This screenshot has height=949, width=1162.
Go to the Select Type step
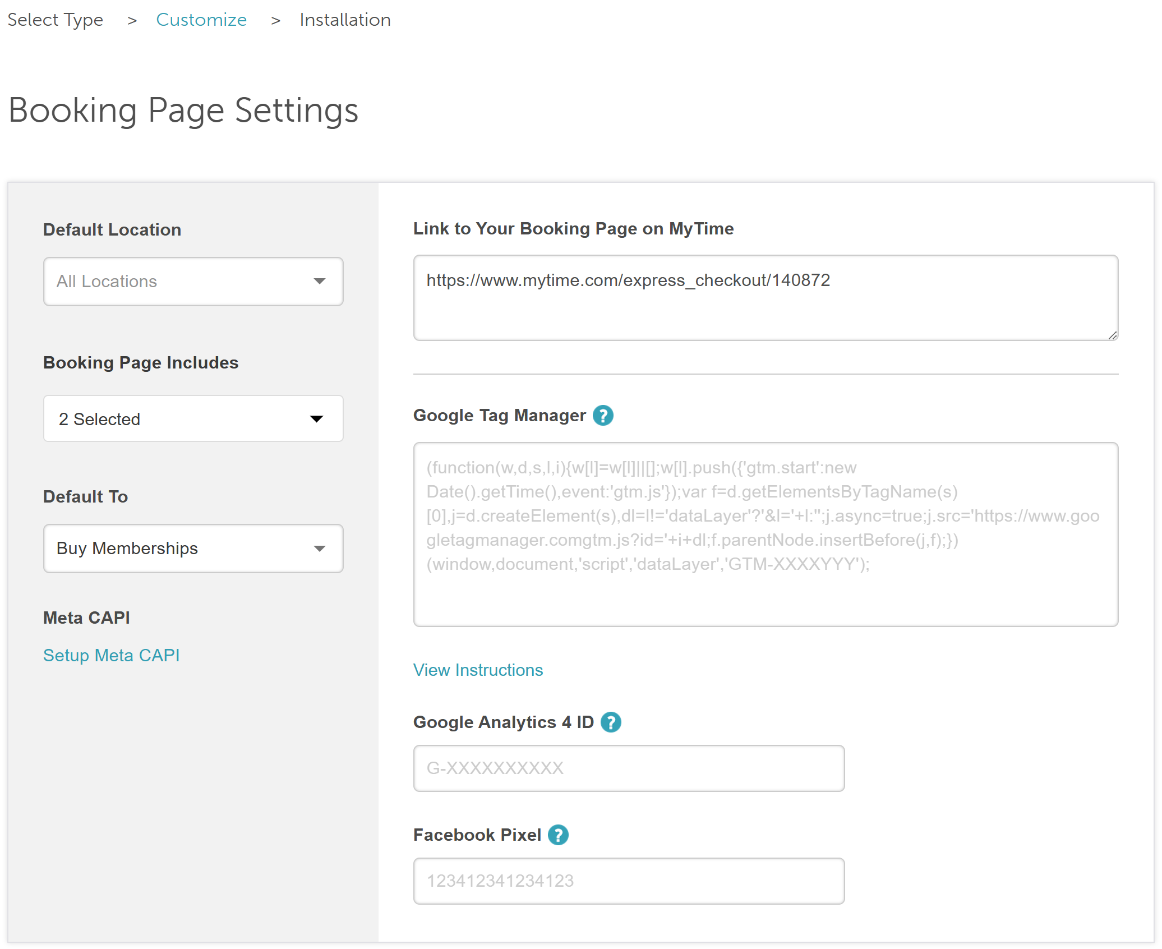click(x=55, y=20)
